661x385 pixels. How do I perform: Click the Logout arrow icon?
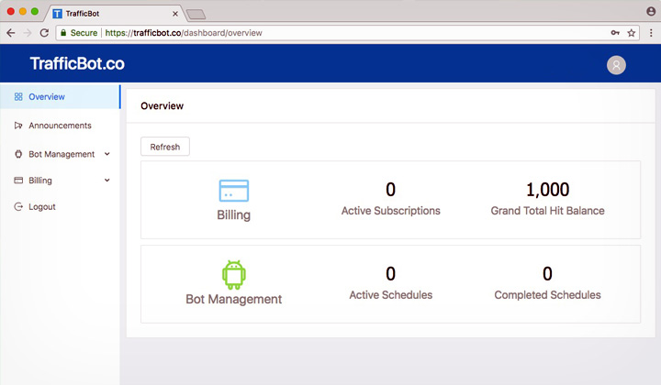pos(18,206)
